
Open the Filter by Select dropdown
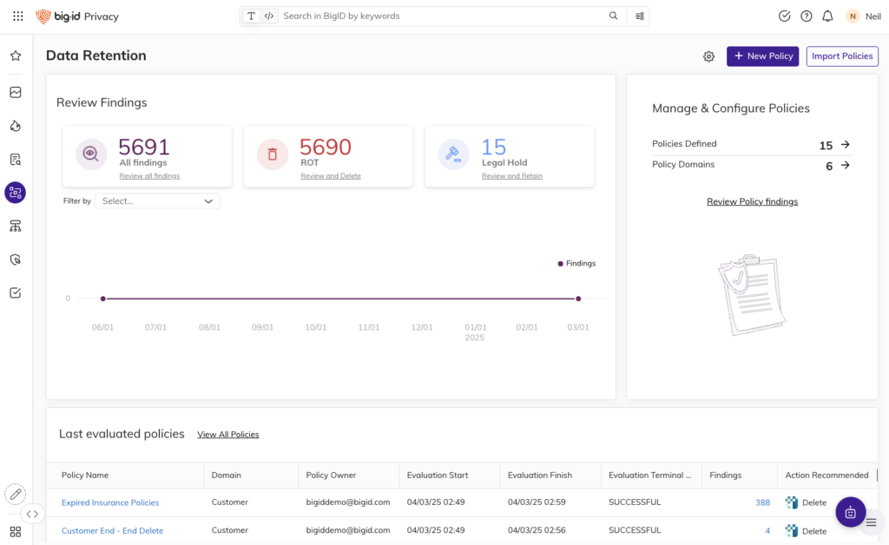click(157, 200)
